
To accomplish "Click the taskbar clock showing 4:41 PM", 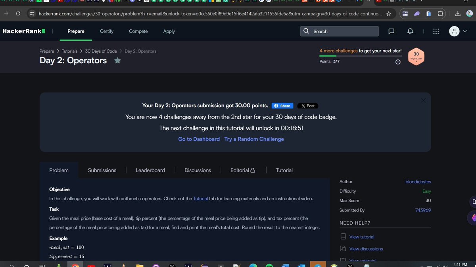I will (x=459, y=264).
